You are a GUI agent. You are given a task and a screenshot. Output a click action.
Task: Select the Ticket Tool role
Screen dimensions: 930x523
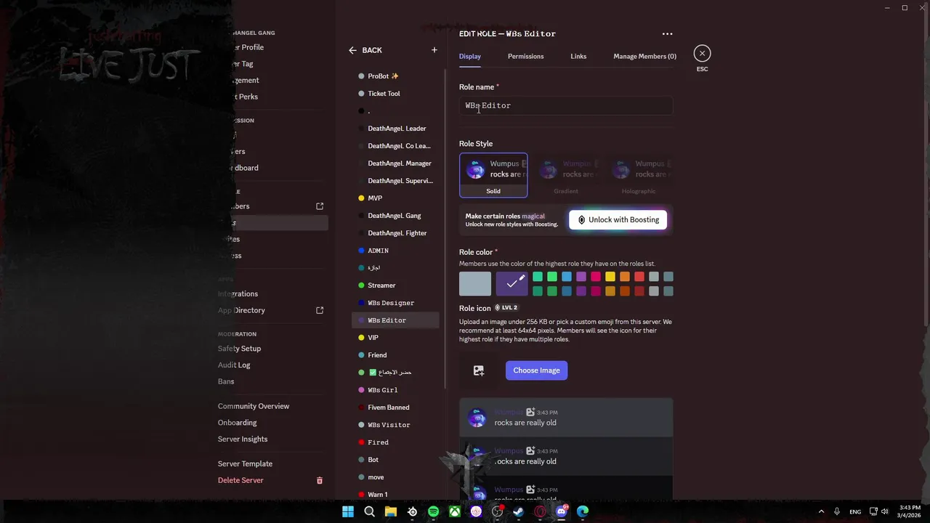coord(395,94)
